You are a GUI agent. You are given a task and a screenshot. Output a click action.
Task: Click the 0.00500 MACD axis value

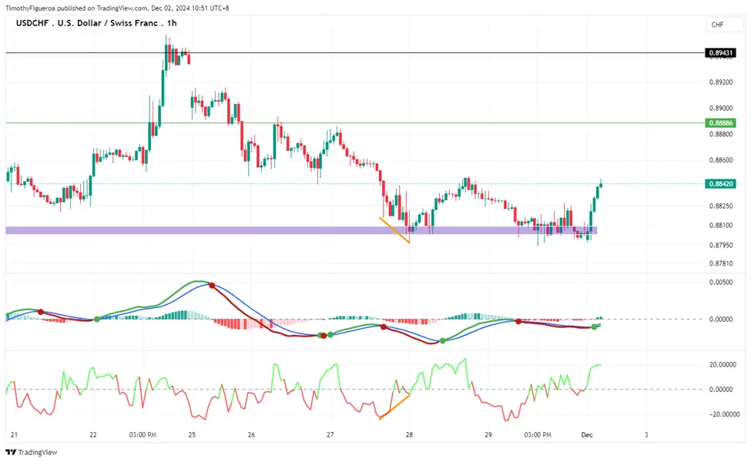[721, 283]
